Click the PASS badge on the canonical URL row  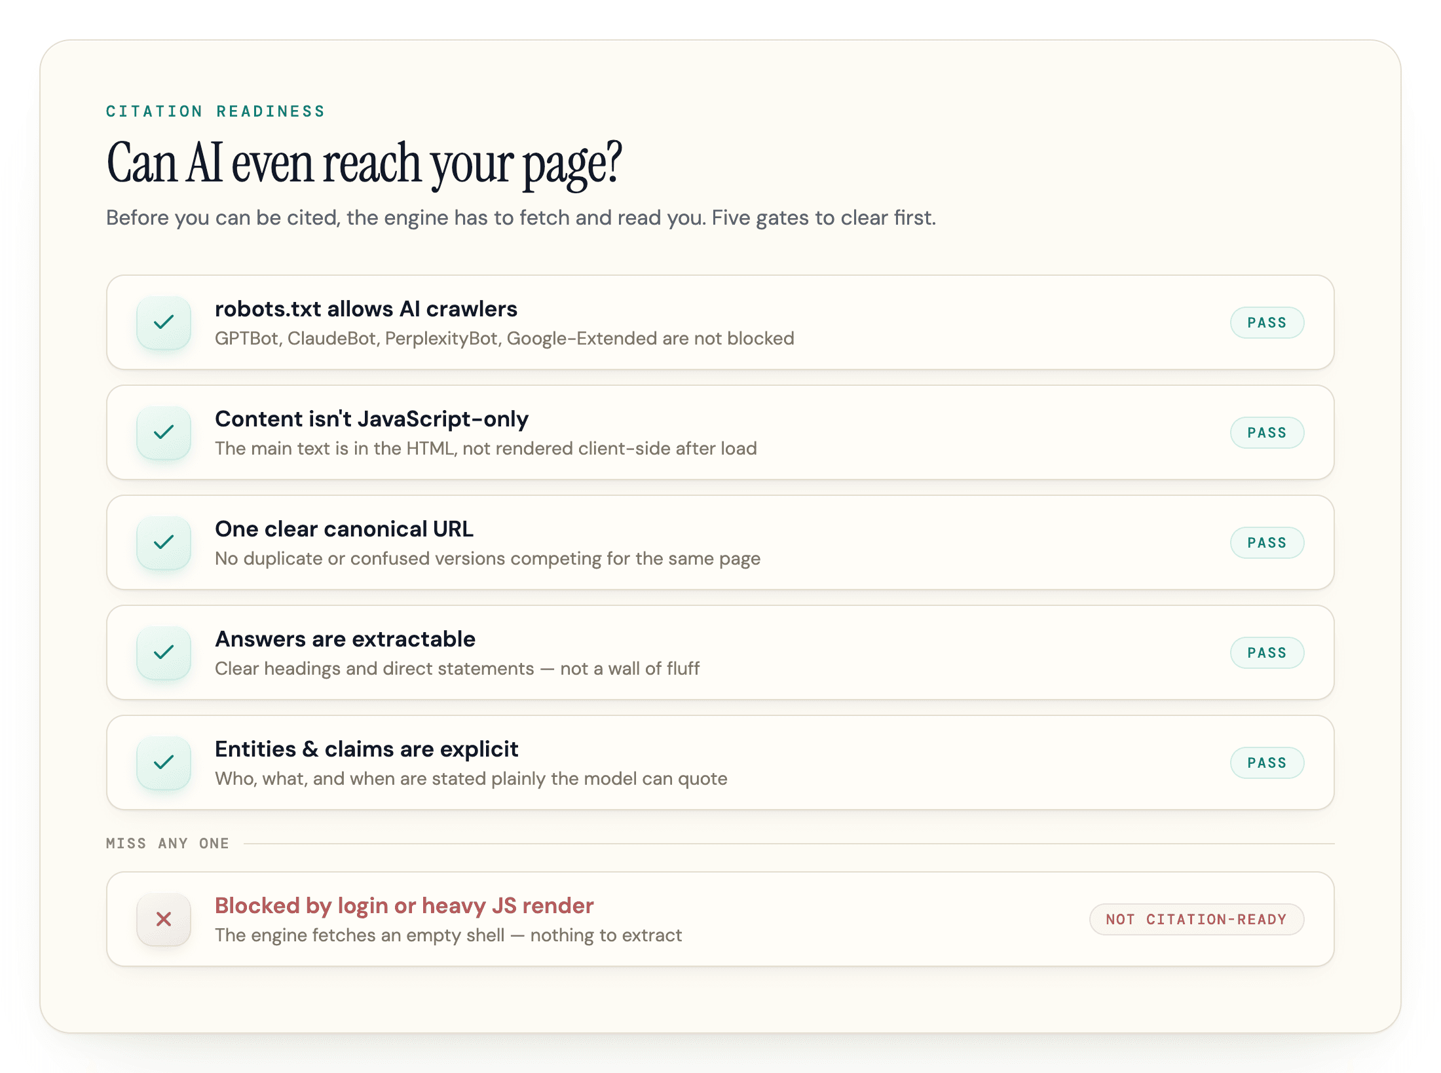click(1267, 542)
